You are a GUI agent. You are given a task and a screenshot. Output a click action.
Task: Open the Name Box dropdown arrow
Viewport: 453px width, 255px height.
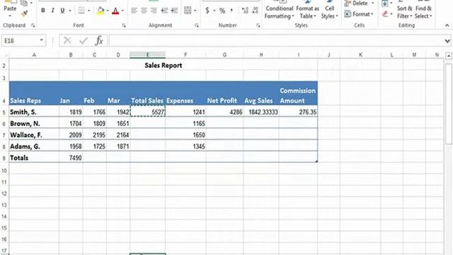pos(42,40)
